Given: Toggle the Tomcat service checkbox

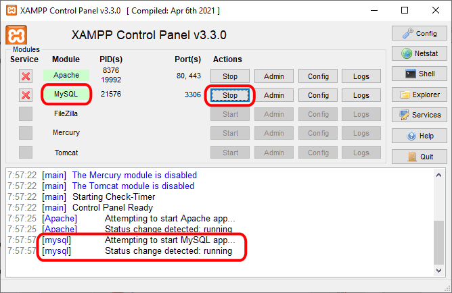Looking at the screenshot, I should click(x=26, y=152).
